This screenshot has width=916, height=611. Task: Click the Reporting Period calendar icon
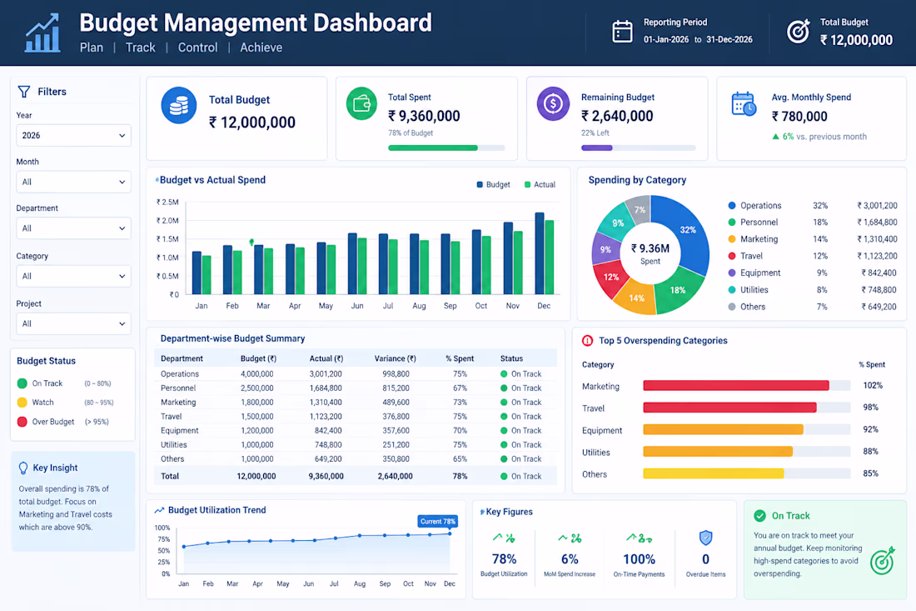(x=622, y=32)
